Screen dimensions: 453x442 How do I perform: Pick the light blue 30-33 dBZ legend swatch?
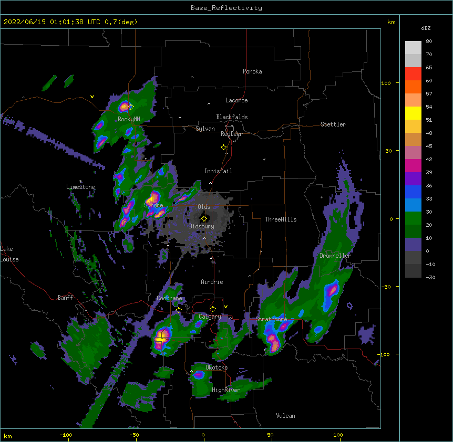click(x=413, y=205)
